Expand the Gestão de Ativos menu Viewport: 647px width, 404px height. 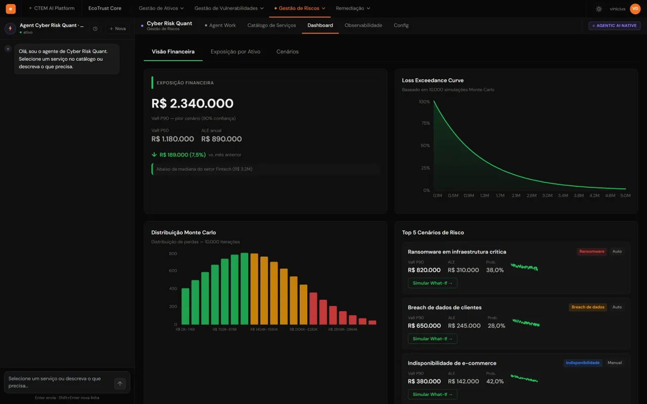(x=161, y=9)
